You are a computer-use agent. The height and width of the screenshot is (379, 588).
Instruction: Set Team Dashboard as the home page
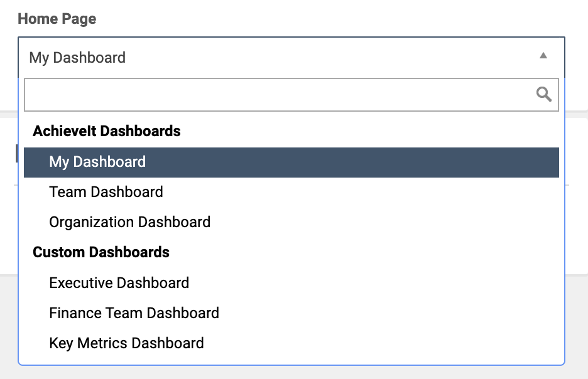point(291,192)
